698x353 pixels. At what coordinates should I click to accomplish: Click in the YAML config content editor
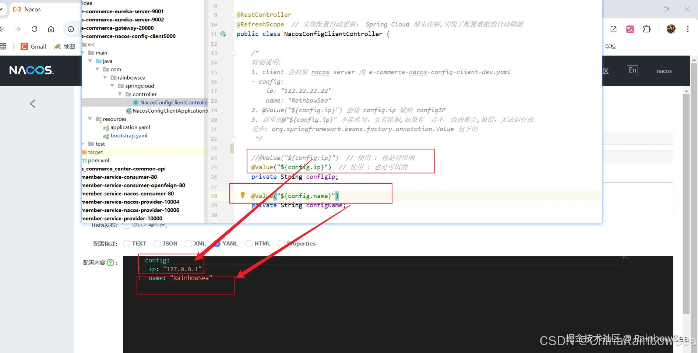pyautogui.click(x=398, y=304)
